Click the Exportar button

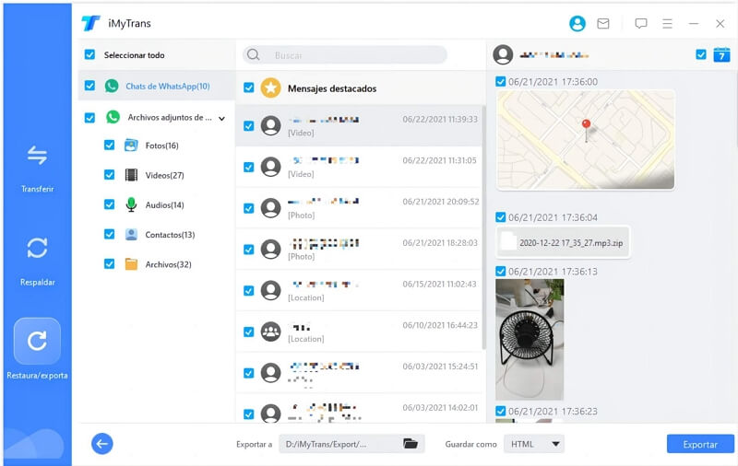[700, 444]
